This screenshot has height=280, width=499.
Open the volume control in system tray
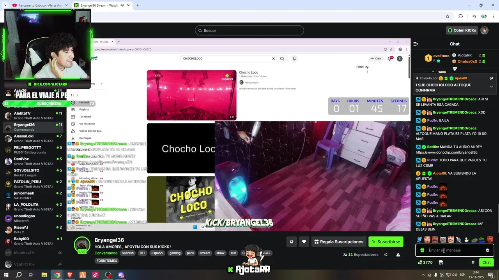[x=455, y=275]
